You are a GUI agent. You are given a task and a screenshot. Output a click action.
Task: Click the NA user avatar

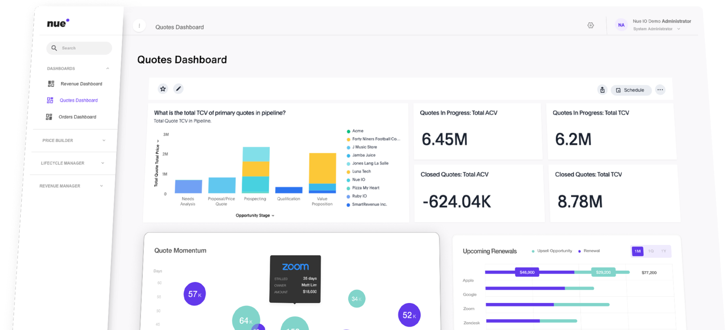pyautogui.click(x=621, y=25)
